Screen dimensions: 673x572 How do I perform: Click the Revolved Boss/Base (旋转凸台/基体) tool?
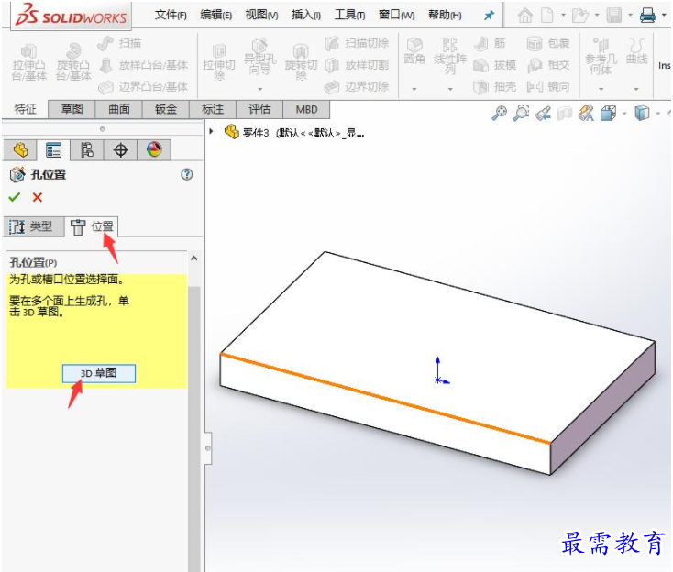73,62
